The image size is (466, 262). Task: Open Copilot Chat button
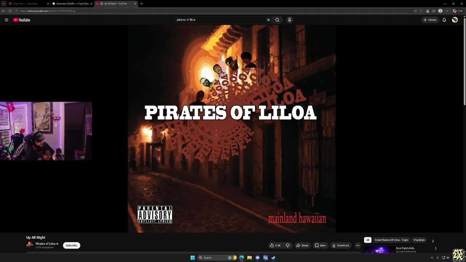click(x=457, y=11)
